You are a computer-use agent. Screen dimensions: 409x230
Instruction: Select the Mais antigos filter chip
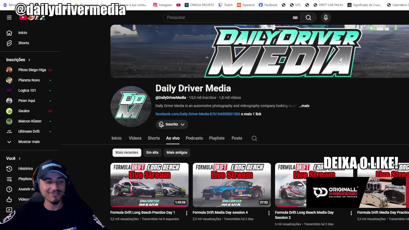pos(177,152)
